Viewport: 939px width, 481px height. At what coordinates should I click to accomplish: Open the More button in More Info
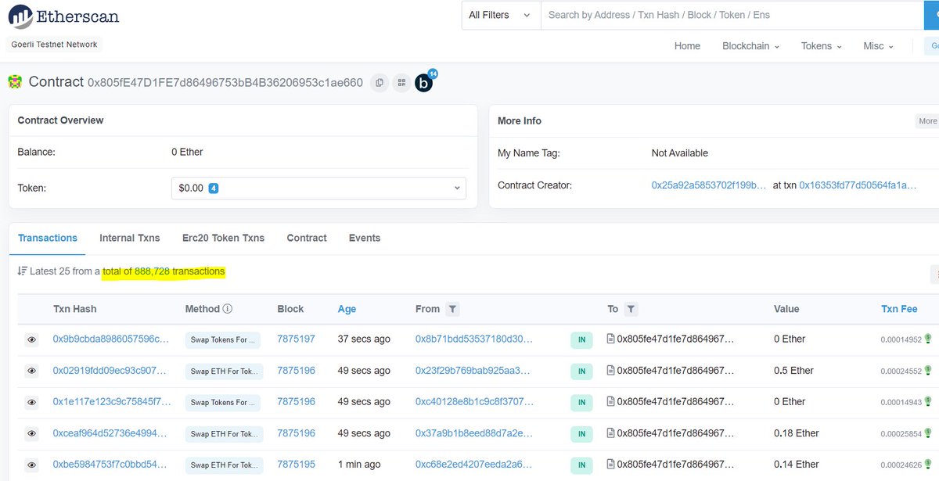point(927,121)
